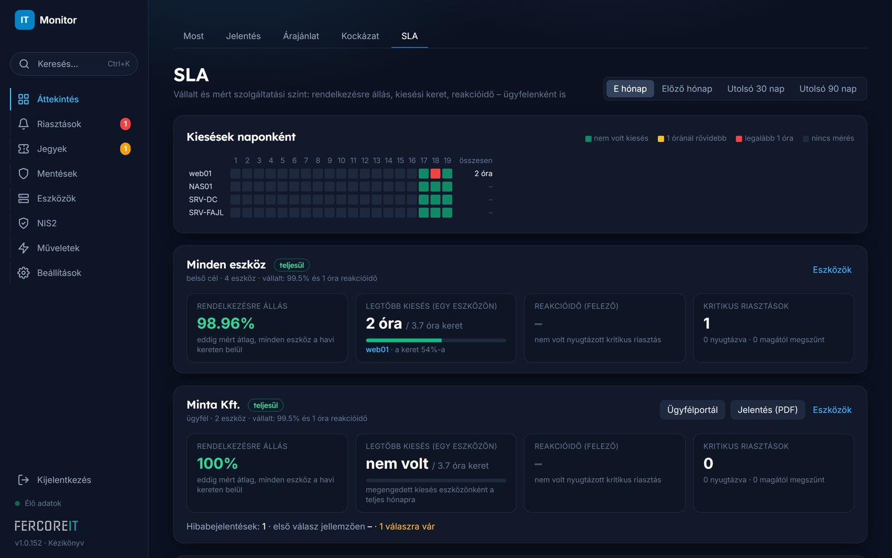892x558 pixels.
Task: Open the Most tab
Action: (193, 36)
